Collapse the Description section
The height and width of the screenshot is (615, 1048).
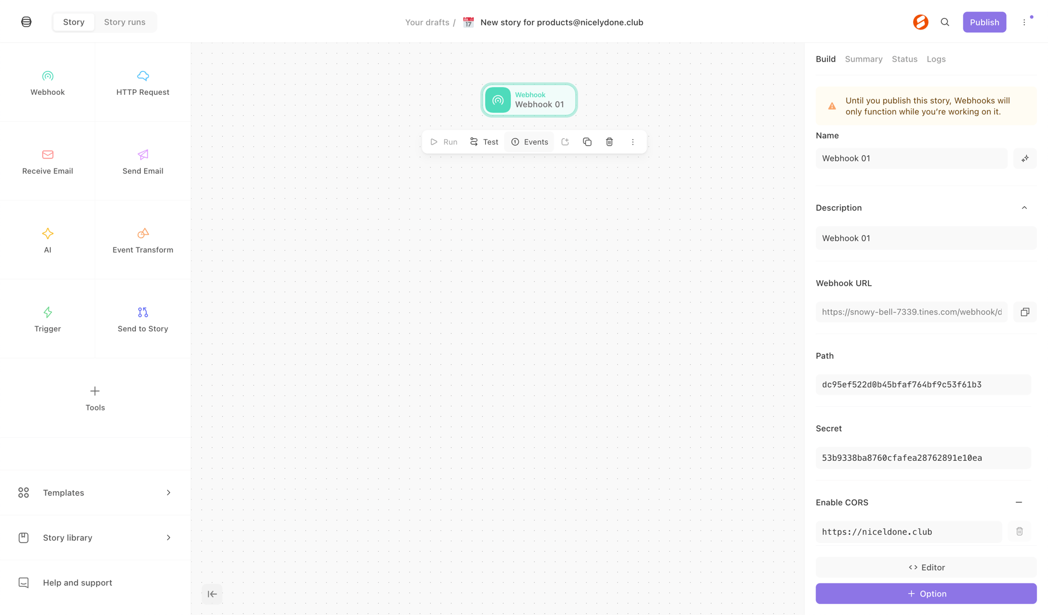click(1024, 208)
